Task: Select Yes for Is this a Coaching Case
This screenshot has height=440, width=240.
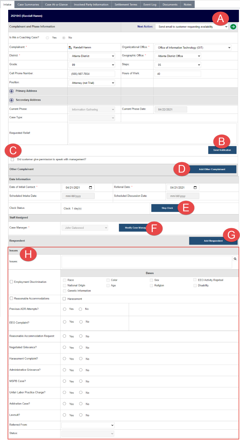Action: [x=47, y=38]
